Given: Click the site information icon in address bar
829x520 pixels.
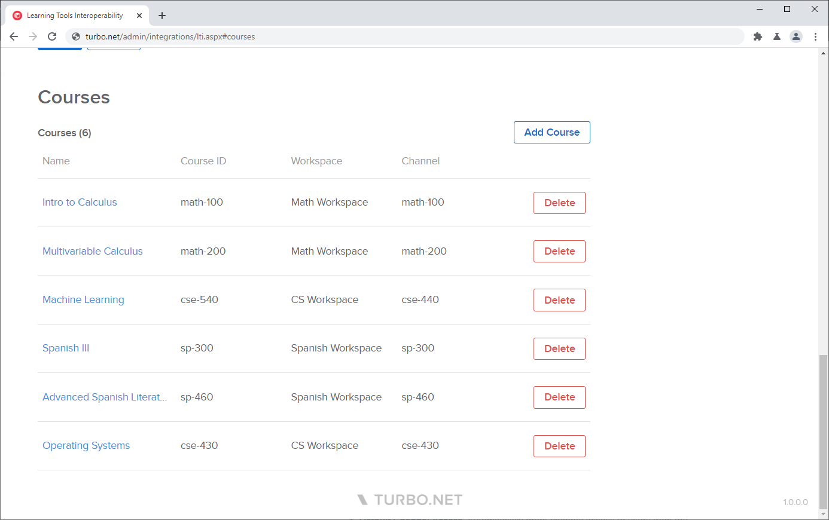Looking at the screenshot, I should pos(76,36).
